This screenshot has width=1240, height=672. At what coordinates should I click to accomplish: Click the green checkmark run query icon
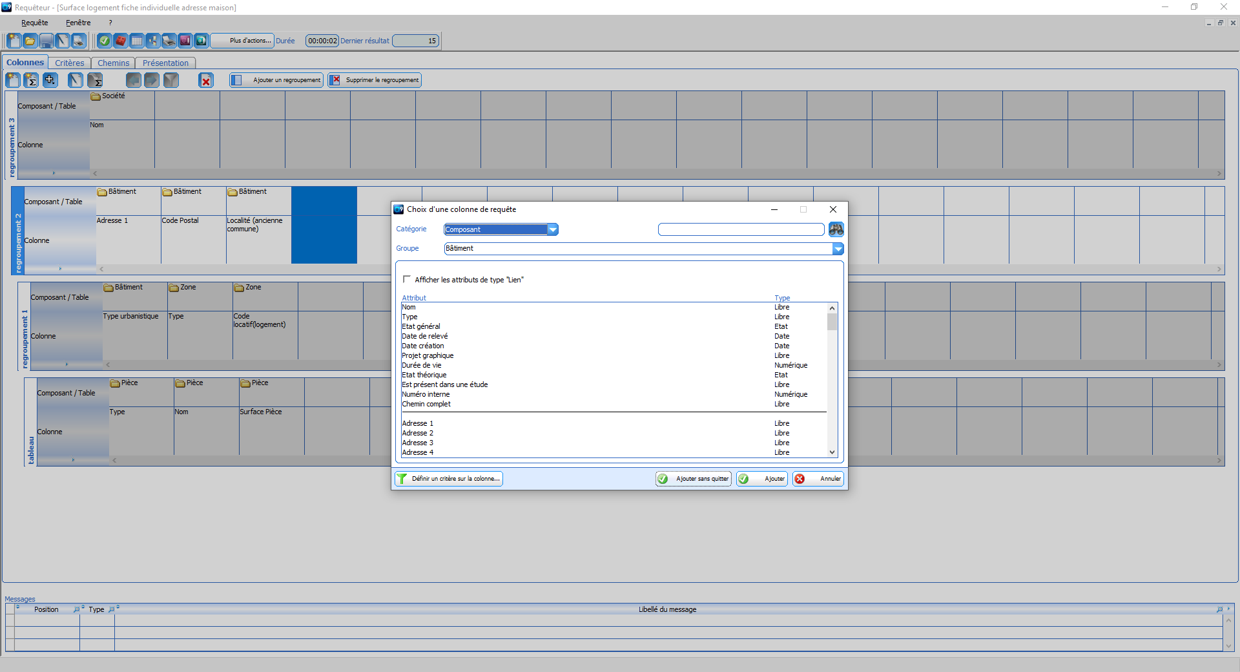pos(104,41)
